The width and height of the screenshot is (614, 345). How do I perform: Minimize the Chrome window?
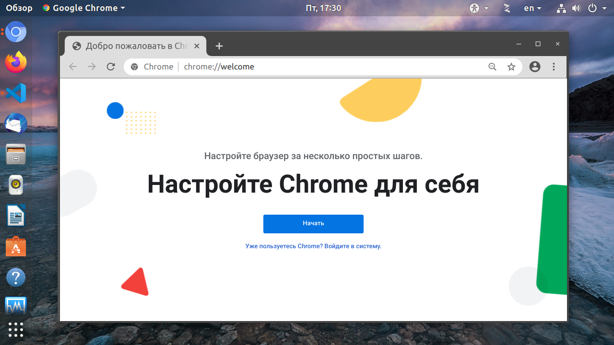(519, 44)
